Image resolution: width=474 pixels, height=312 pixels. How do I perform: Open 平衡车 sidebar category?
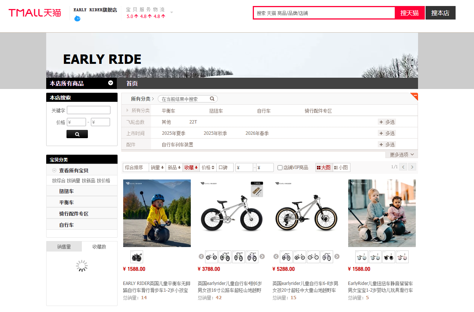(66, 202)
